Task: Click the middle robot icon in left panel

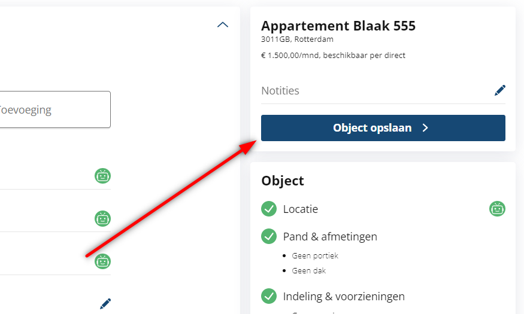Action: click(x=102, y=218)
